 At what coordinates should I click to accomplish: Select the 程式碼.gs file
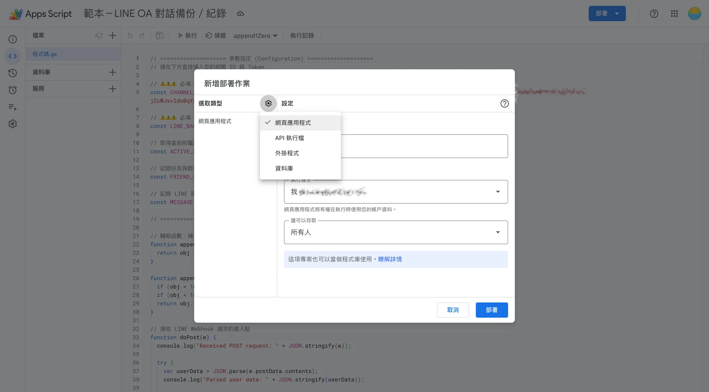(x=73, y=54)
